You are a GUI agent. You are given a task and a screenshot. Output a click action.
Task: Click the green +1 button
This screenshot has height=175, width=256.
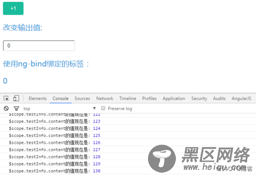tap(13, 8)
